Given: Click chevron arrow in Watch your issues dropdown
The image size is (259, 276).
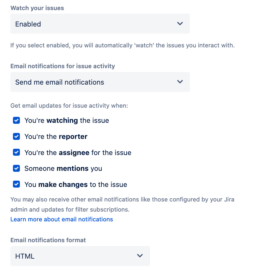Looking at the screenshot, I should pyautogui.click(x=180, y=24).
